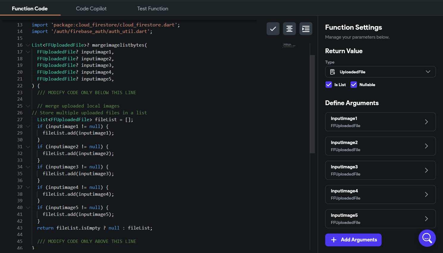Click the code editor vertical scrollbar

tap(312, 104)
